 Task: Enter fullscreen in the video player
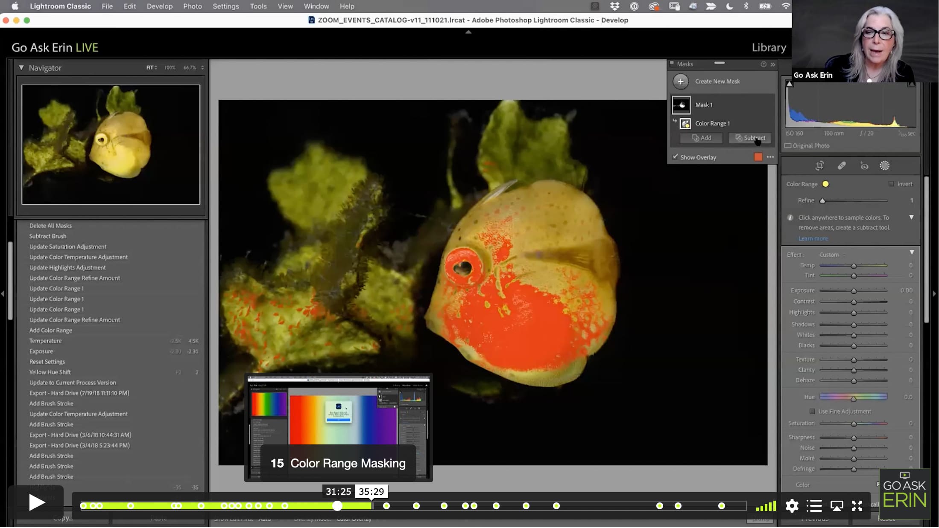click(857, 506)
